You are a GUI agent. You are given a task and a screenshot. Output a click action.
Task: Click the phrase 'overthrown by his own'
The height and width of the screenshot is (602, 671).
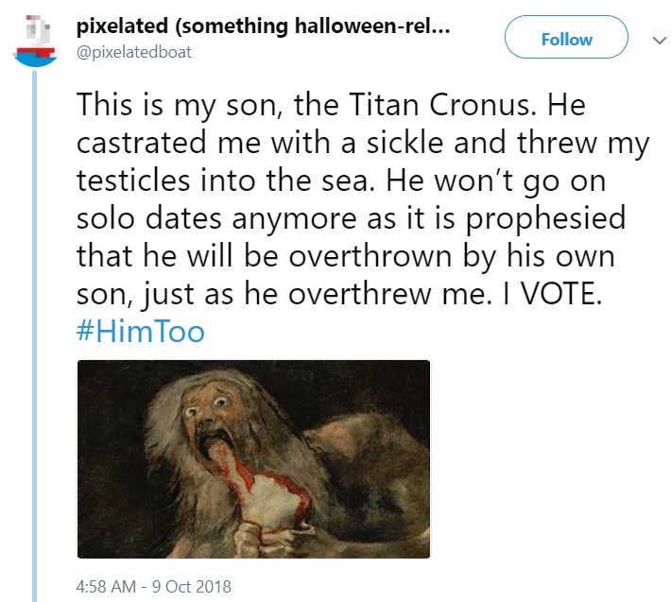[x=452, y=257]
